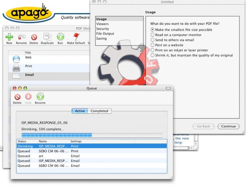This screenshot has width=248, height=187.
Task: Click the Settings column header
Action: [102, 141]
